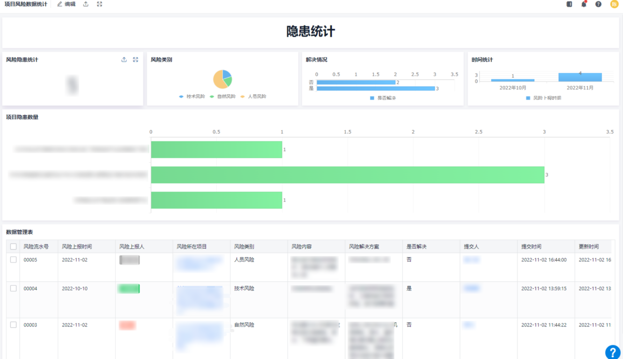The height and width of the screenshot is (359, 623).
Task: Open the help question mark in header
Action: tap(599, 4)
